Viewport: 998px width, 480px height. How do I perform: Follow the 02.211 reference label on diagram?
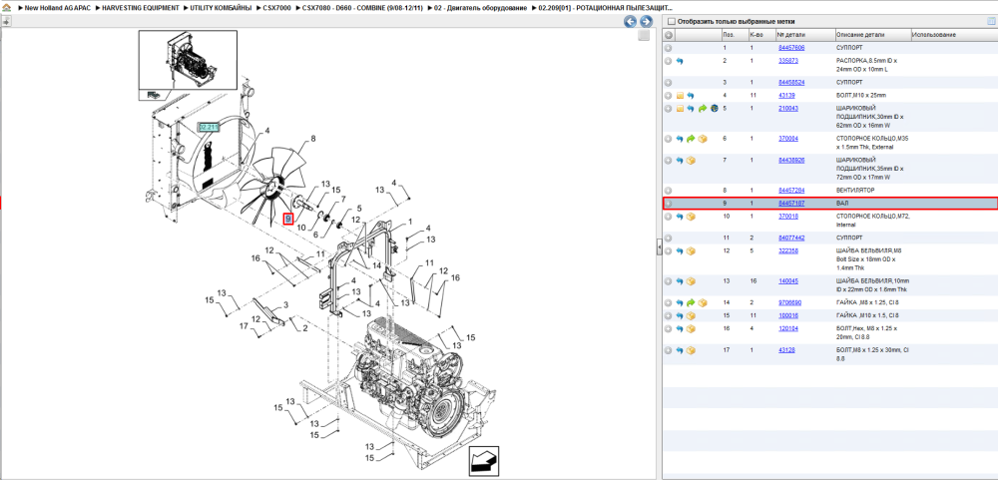coord(209,128)
